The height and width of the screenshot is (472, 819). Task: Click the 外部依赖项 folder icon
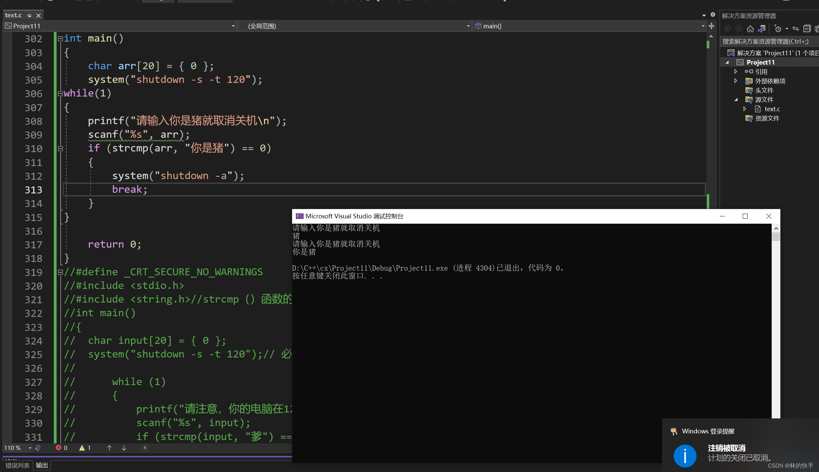pyautogui.click(x=749, y=81)
